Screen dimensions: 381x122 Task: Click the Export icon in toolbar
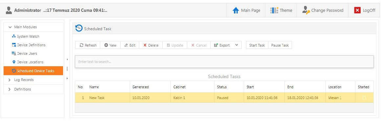(216, 45)
